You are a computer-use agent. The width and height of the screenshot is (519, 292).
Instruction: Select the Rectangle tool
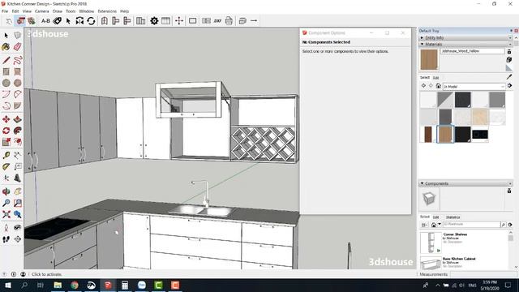pyautogui.click(x=6, y=71)
